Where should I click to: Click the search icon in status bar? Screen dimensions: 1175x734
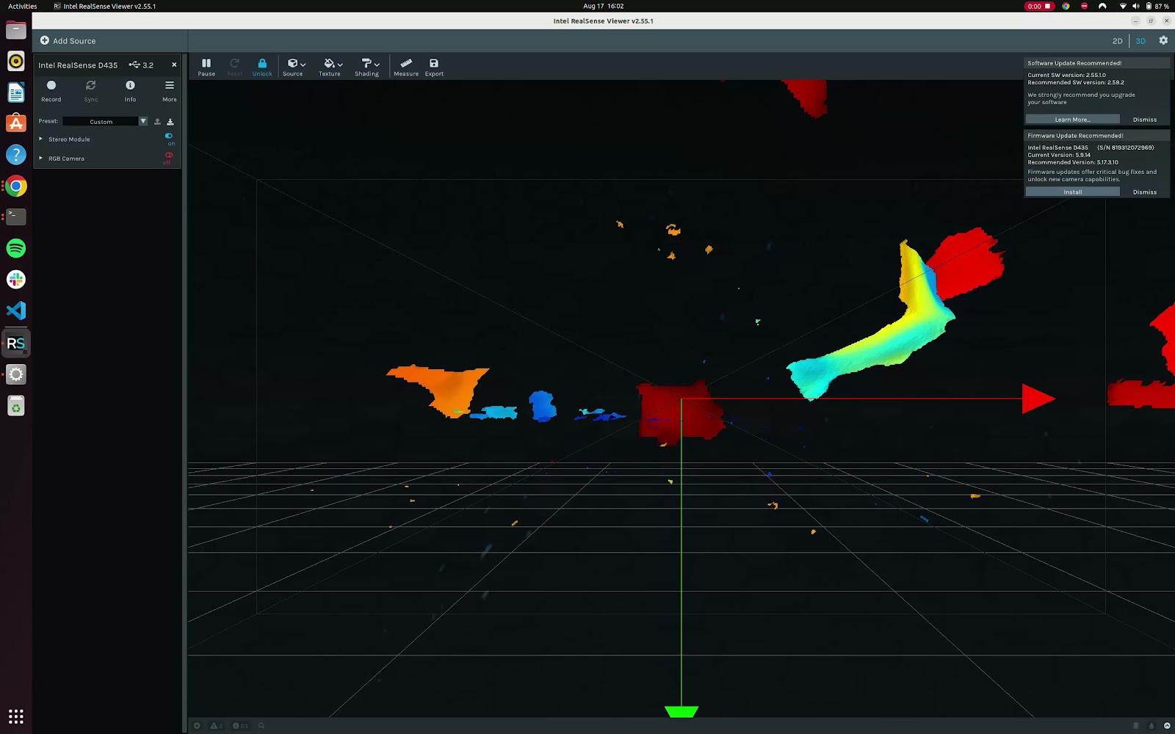(x=261, y=726)
